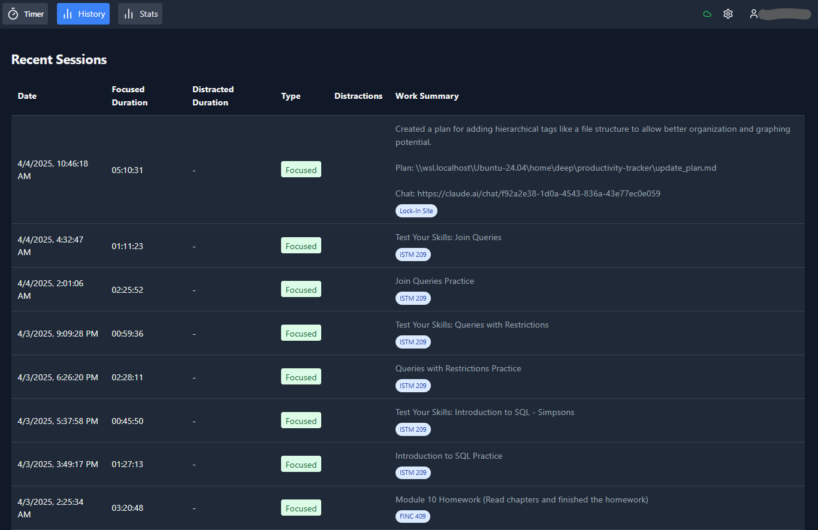Click ISTM 209 tag under Introduction to SQL Practice
Screen dimensions: 818x530
click(413, 473)
